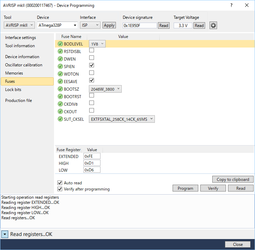Toggle the RSTDISBL fuse checkbox
The image size is (255, 250).
click(92, 50)
